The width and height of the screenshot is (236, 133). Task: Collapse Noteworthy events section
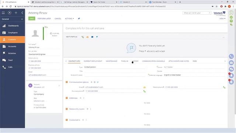pyautogui.click(x=67, y=109)
